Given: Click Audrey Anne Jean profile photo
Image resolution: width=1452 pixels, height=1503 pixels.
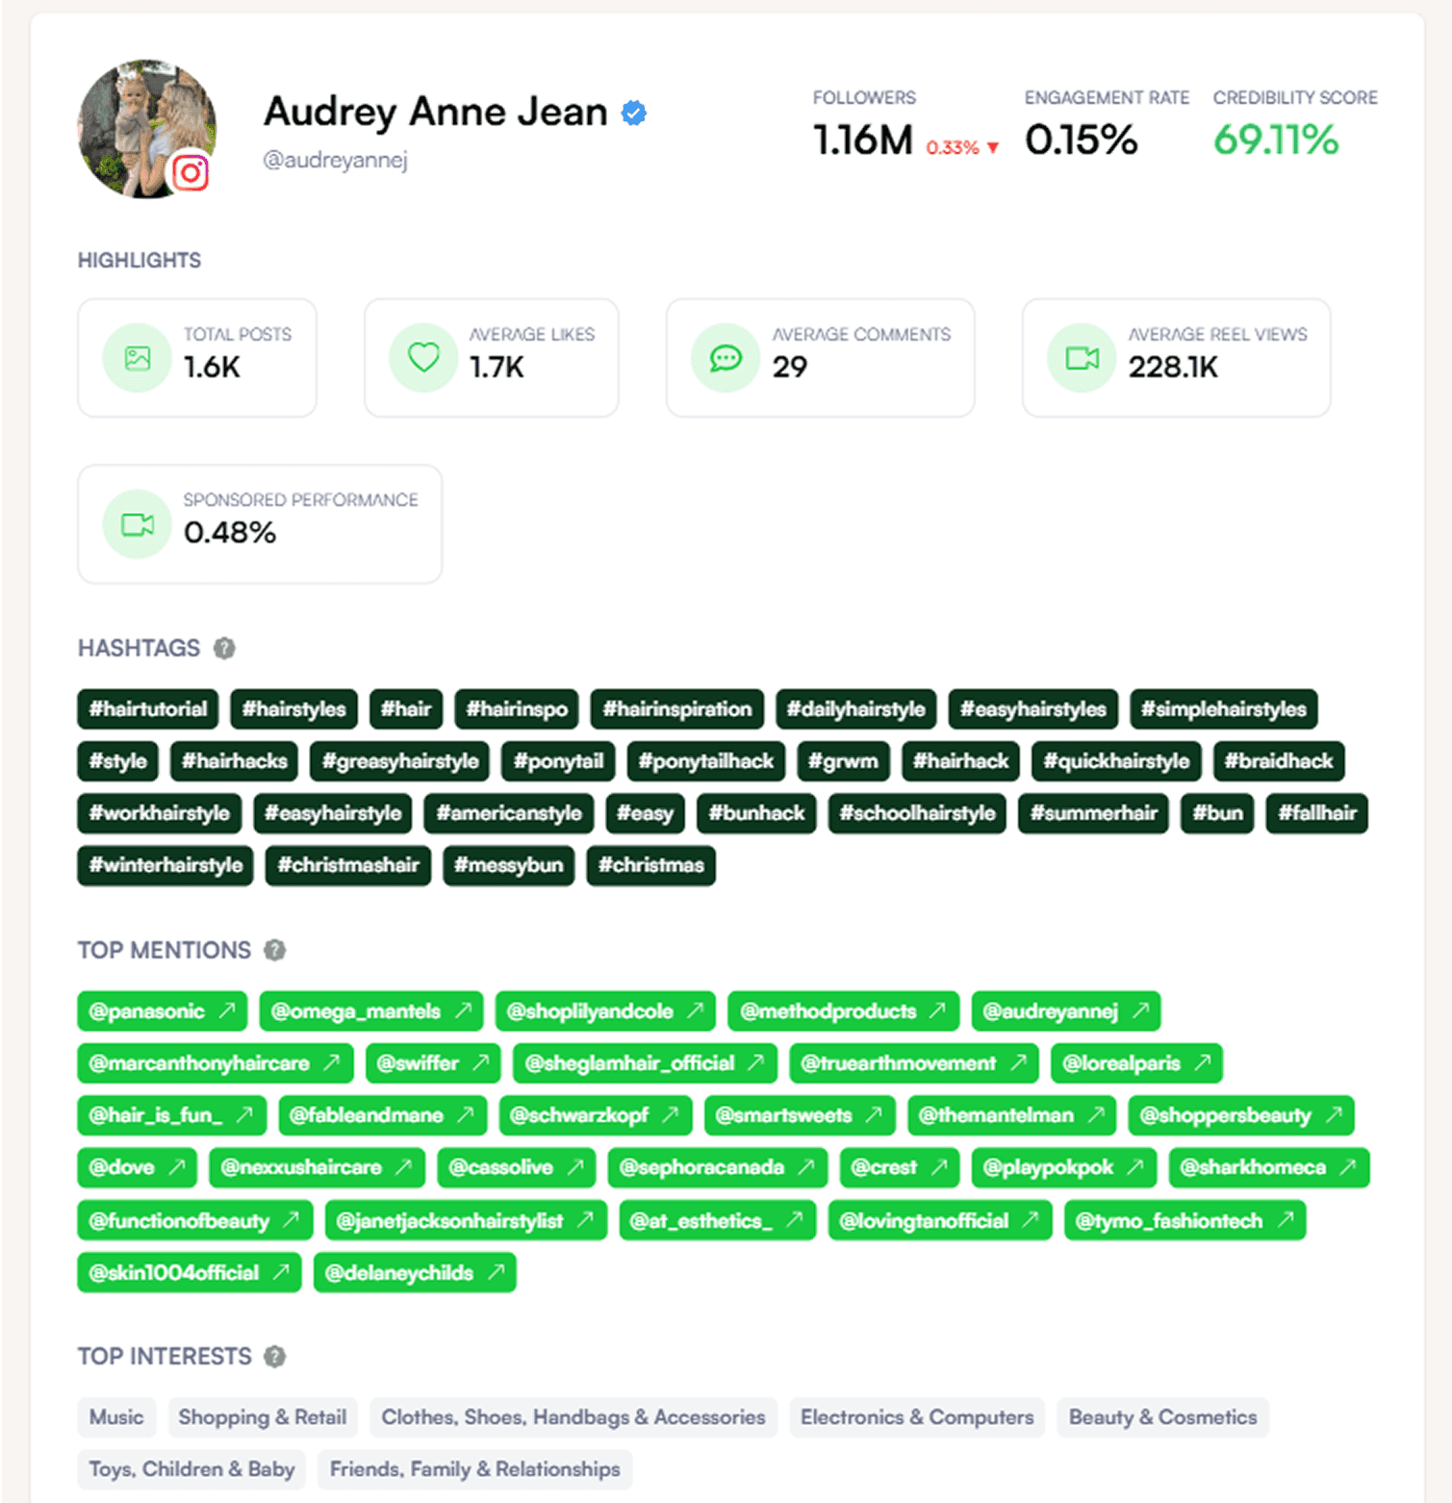Looking at the screenshot, I should coord(146,129).
